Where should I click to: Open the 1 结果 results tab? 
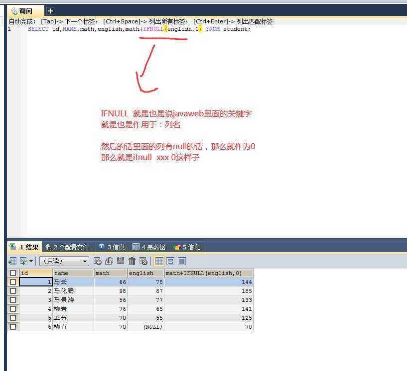coord(24,247)
